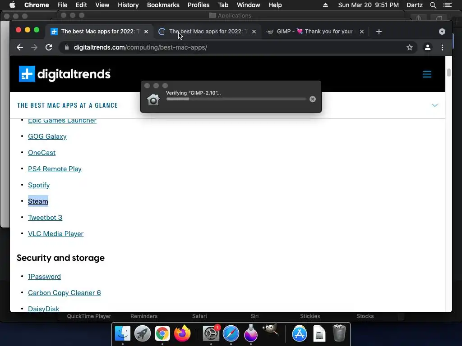
Task: Click the site lock icon in the address bar
Action: (x=67, y=47)
